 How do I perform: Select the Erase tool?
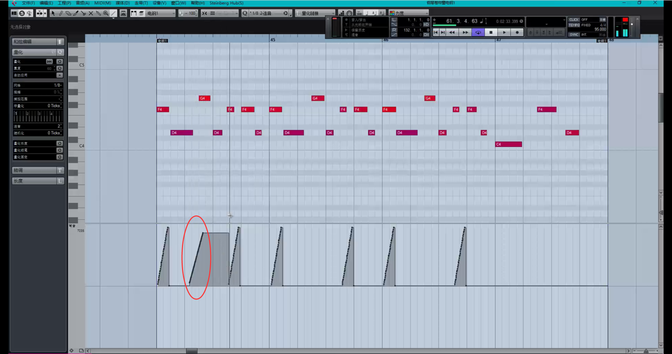point(68,13)
